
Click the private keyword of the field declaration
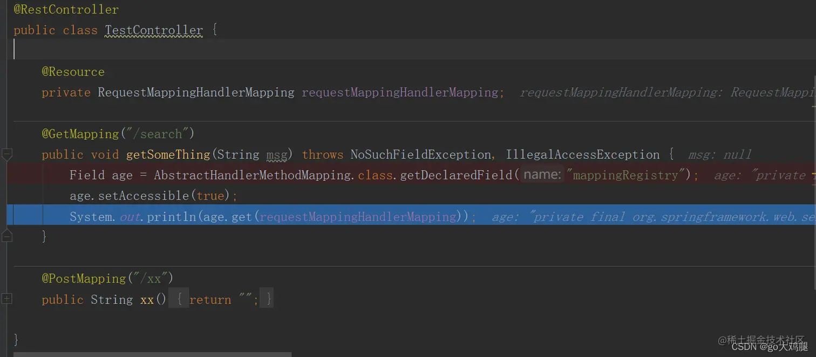[x=66, y=92]
